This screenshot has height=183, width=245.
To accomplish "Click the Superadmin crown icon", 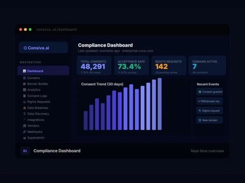I will pyautogui.click(x=24, y=138).
